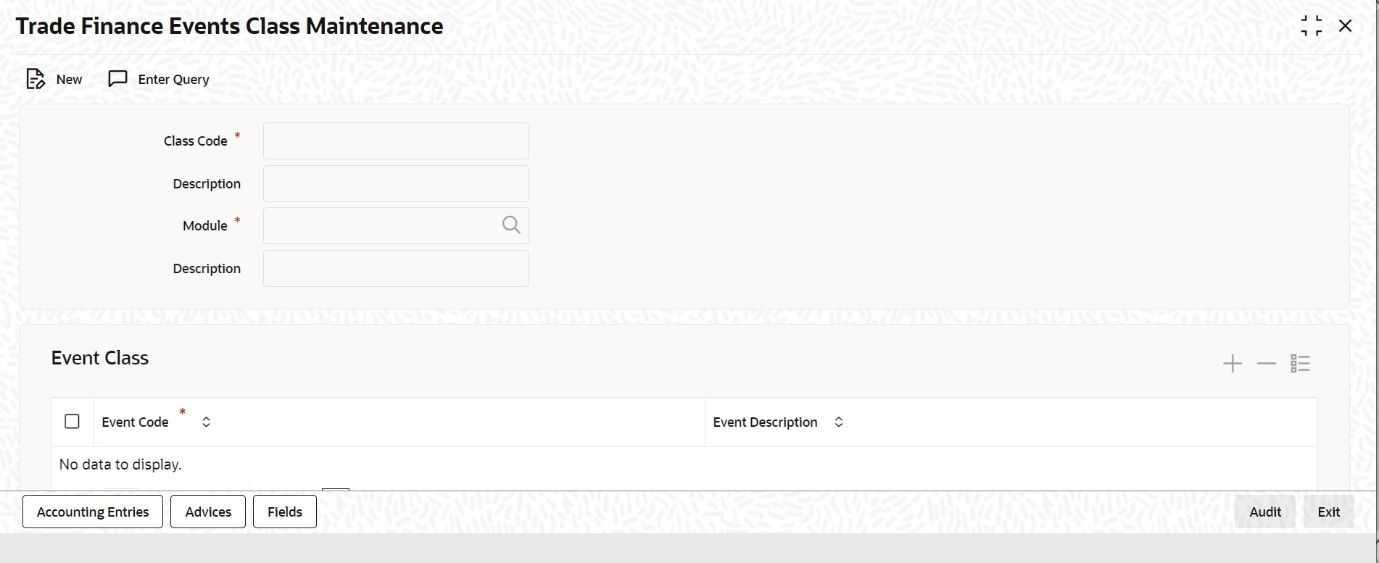Click the unfold window icon at top right

1312,25
